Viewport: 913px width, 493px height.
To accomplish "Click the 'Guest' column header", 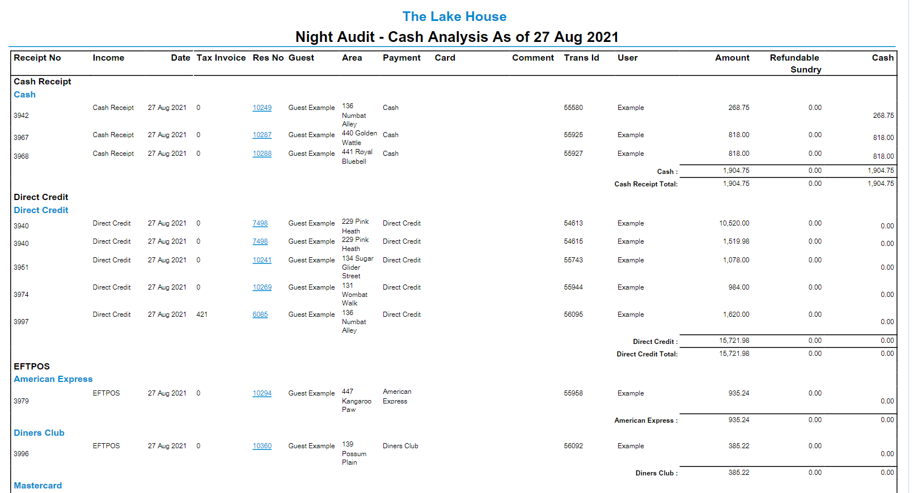I will [x=301, y=58].
